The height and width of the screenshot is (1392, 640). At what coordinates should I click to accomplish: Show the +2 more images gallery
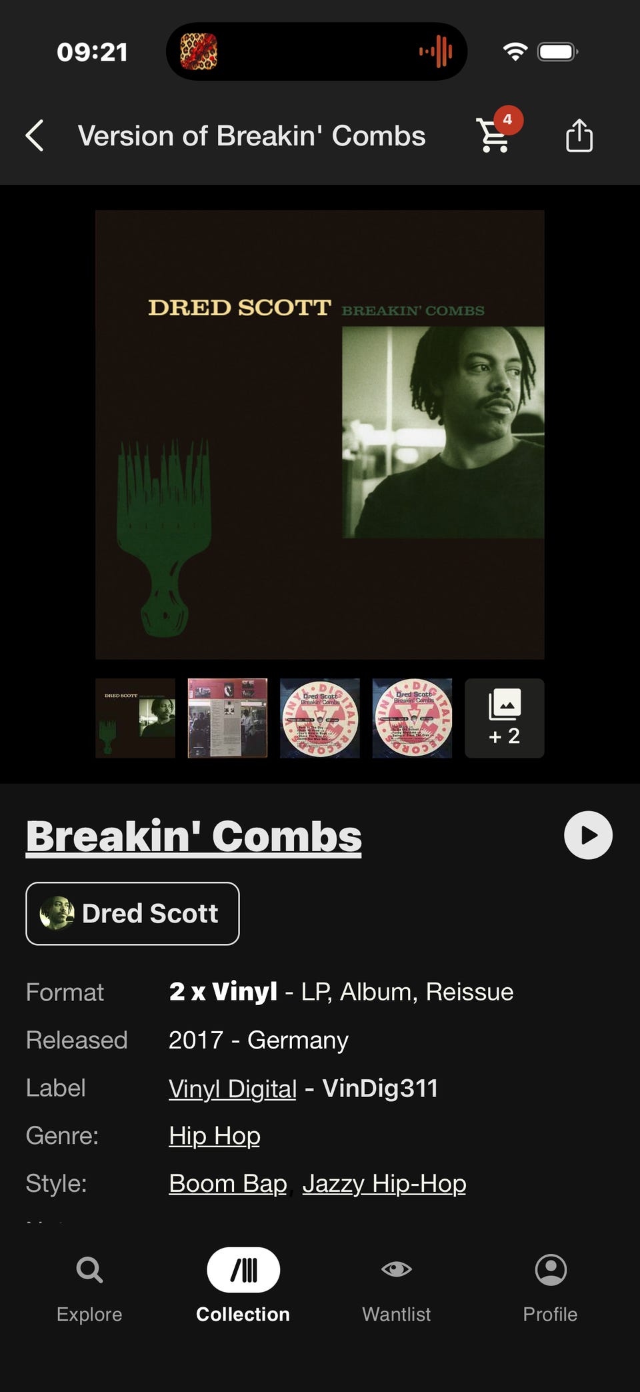505,718
